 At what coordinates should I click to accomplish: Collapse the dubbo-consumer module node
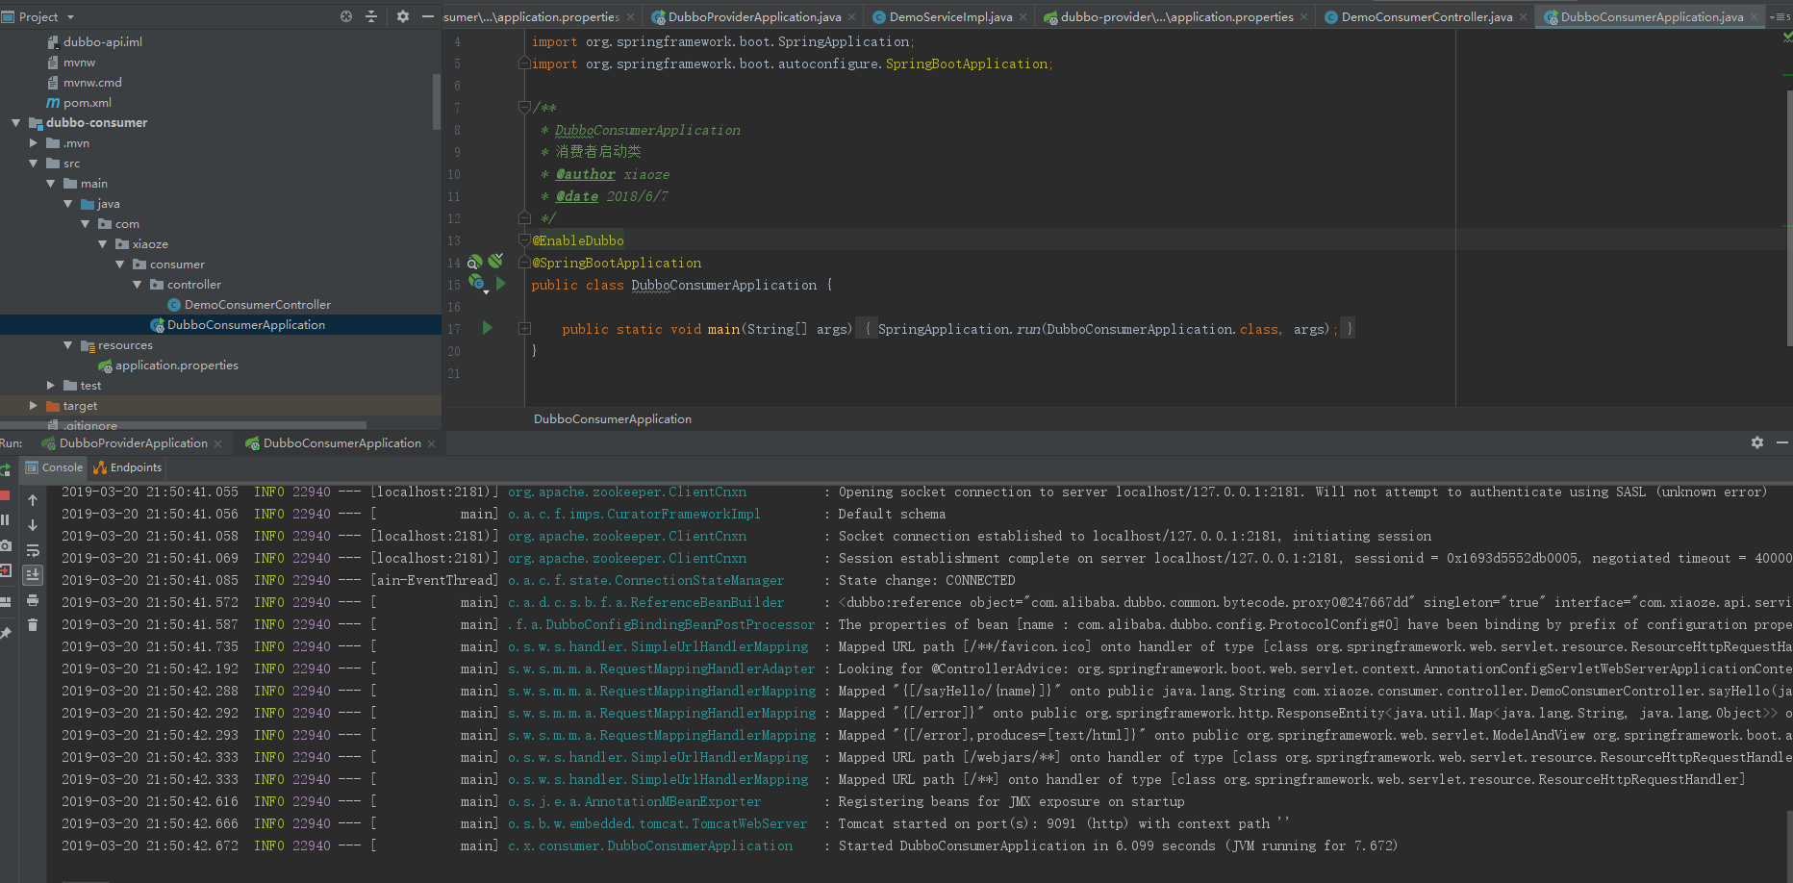(15, 123)
